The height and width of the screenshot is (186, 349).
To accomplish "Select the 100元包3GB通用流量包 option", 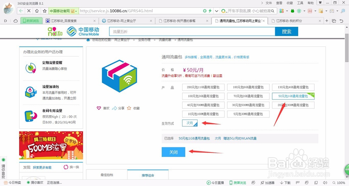I will 203,96.
